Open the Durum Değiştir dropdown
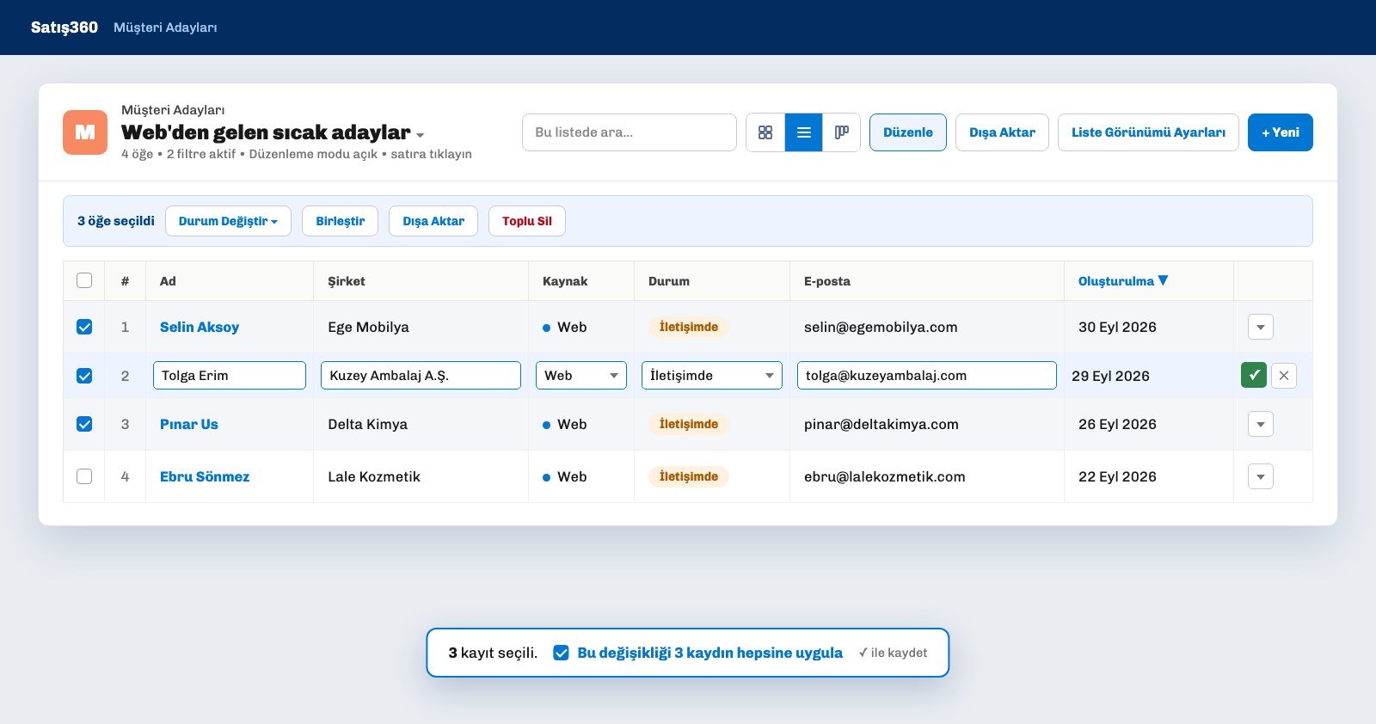1376x724 pixels. 228,221
